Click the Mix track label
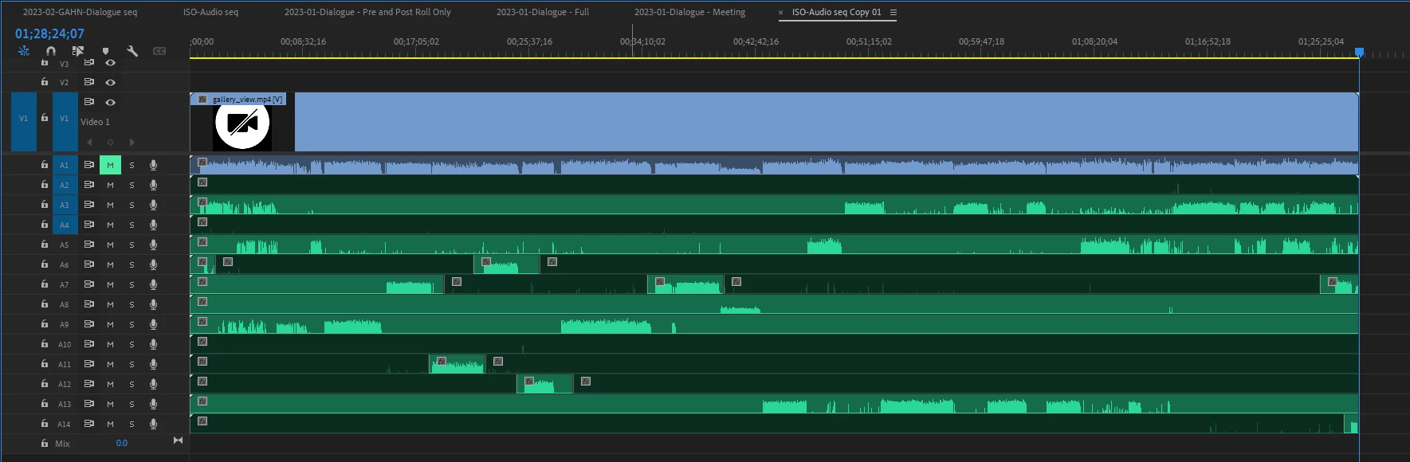Screen dimensions: 1410x462 click(x=62, y=444)
